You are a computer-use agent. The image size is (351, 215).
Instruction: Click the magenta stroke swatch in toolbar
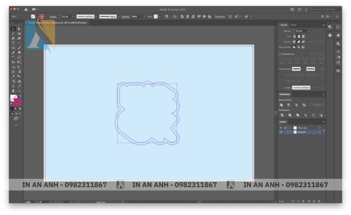[17, 102]
